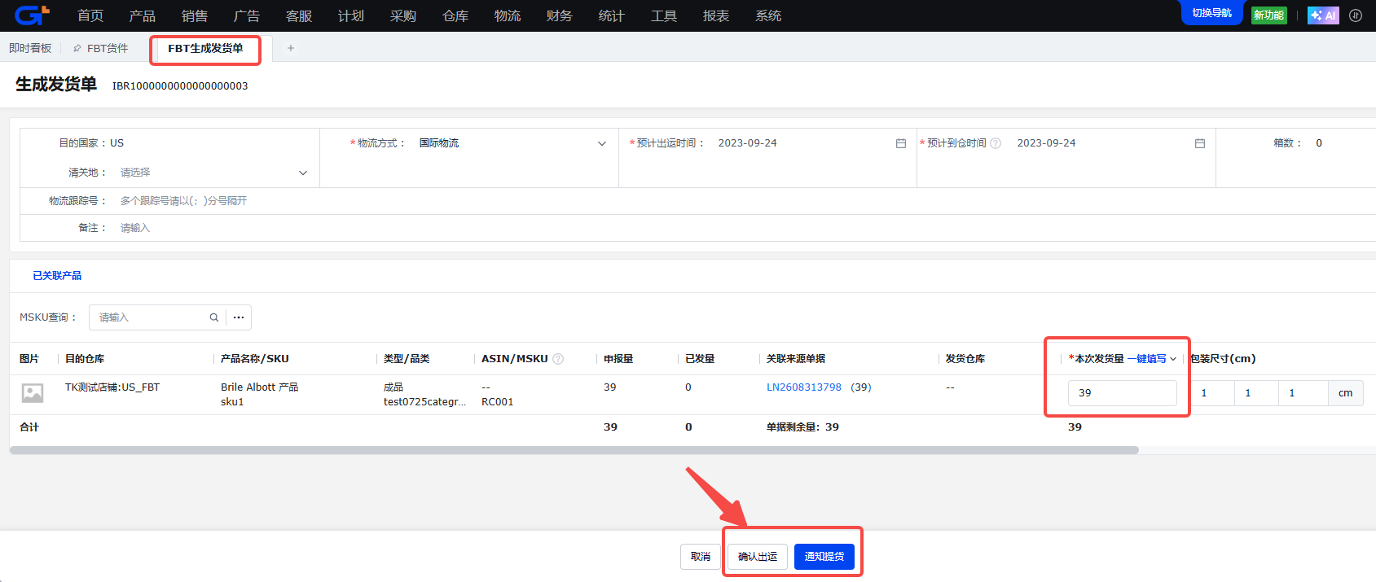Open the ellipsis more-options button beside MSKU search
The image size is (1376, 582).
click(239, 317)
